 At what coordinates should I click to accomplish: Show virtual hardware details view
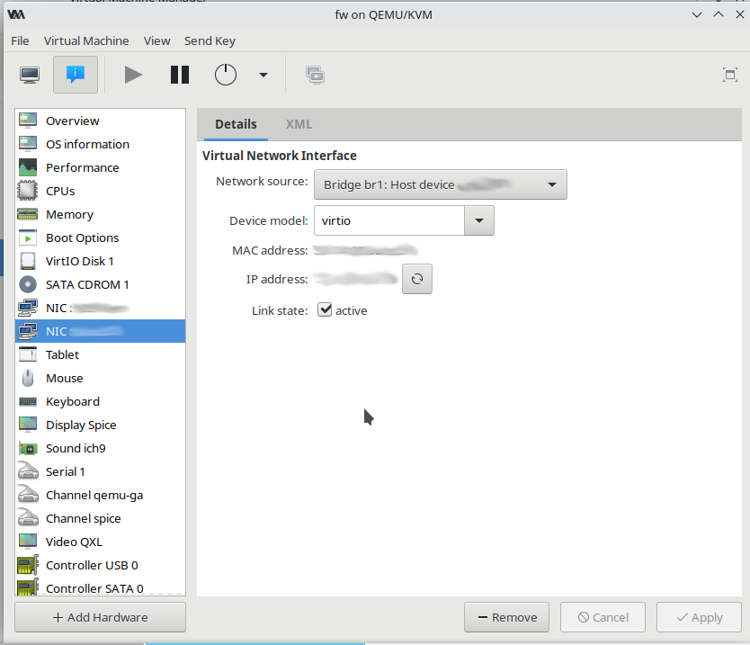[76, 75]
